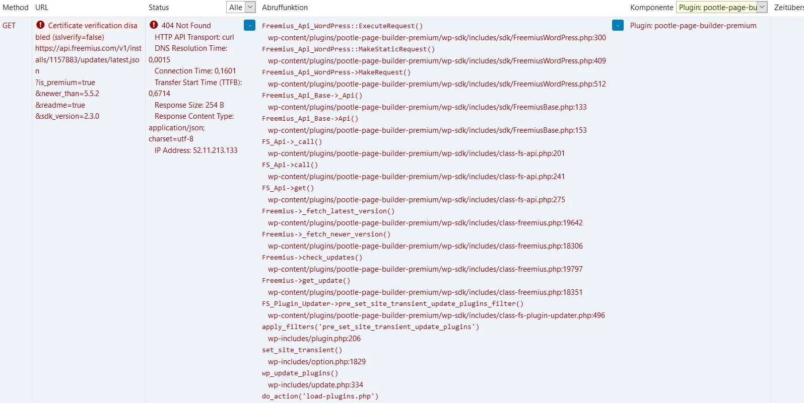Click the Abruffunktion column header
This screenshot has width=804, height=403.
(285, 8)
